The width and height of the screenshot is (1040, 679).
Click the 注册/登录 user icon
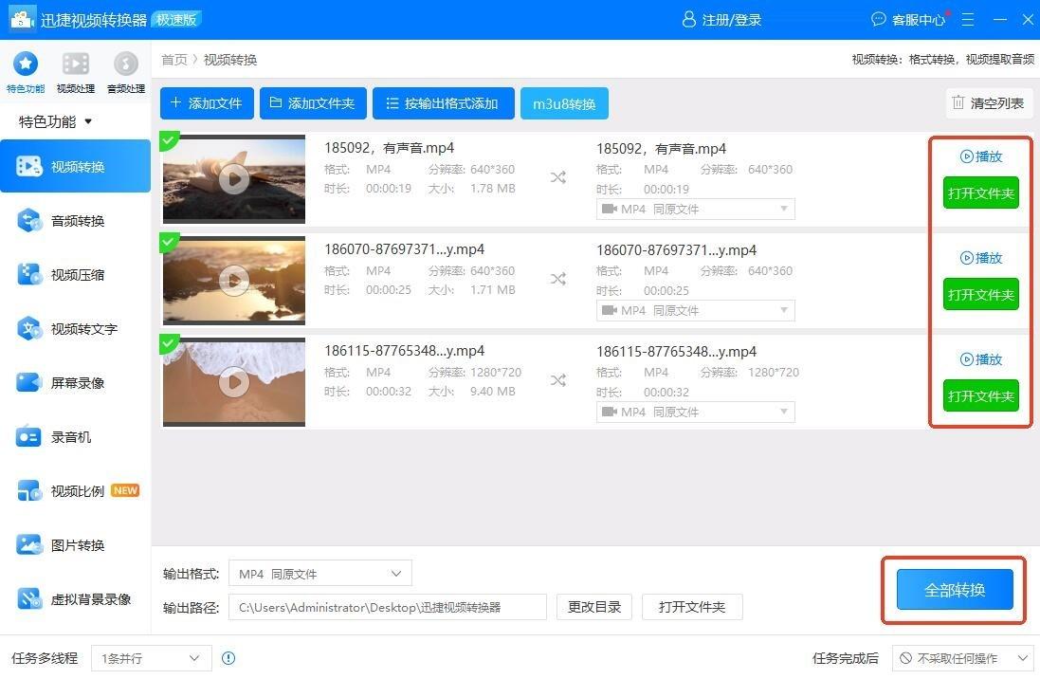[x=689, y=19]
